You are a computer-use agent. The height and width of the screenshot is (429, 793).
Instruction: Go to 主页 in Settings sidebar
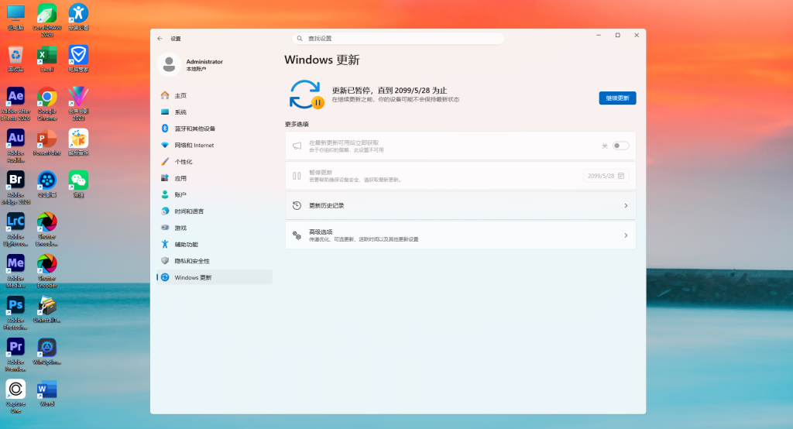(x=215, y=95)
